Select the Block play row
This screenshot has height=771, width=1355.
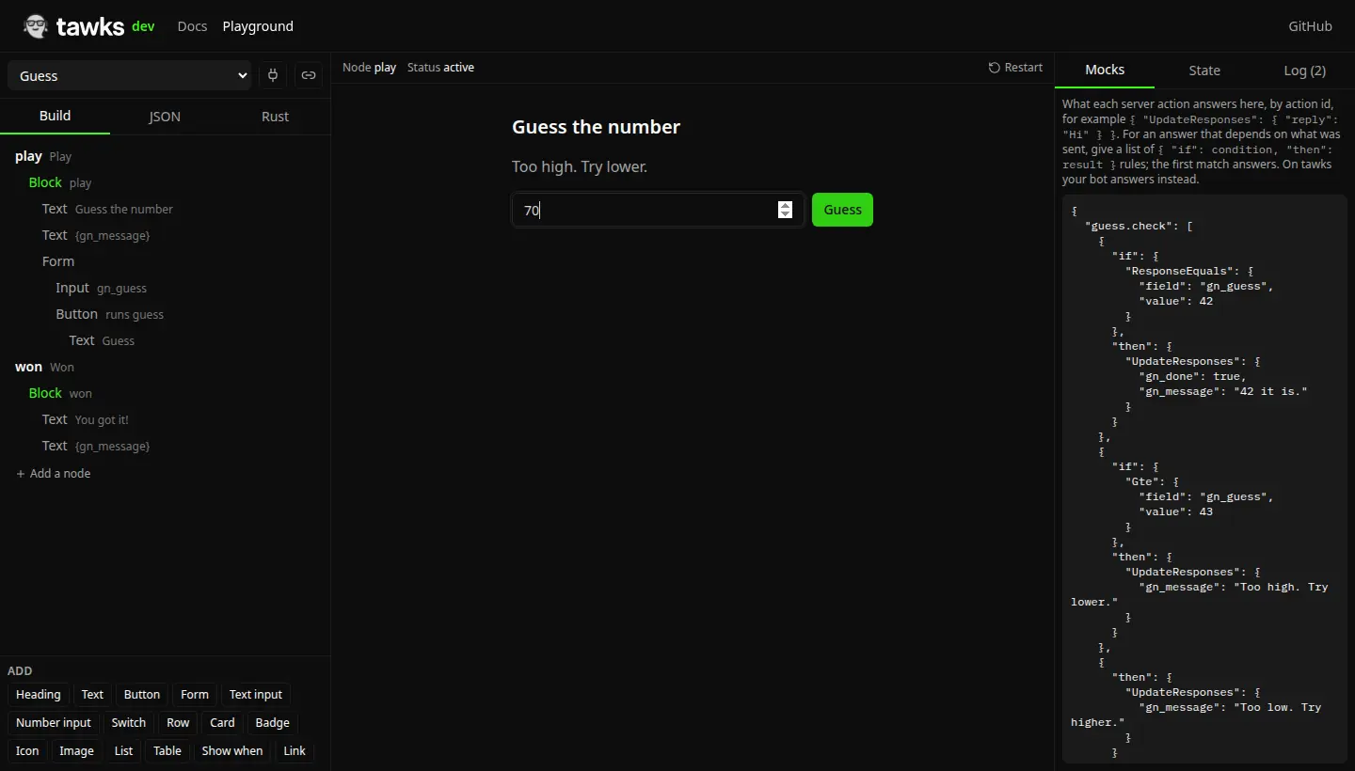point(165,182)
